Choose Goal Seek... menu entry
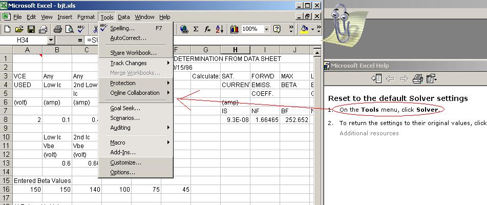Viewport: 487px width, 205px height. tap(135, 109)
